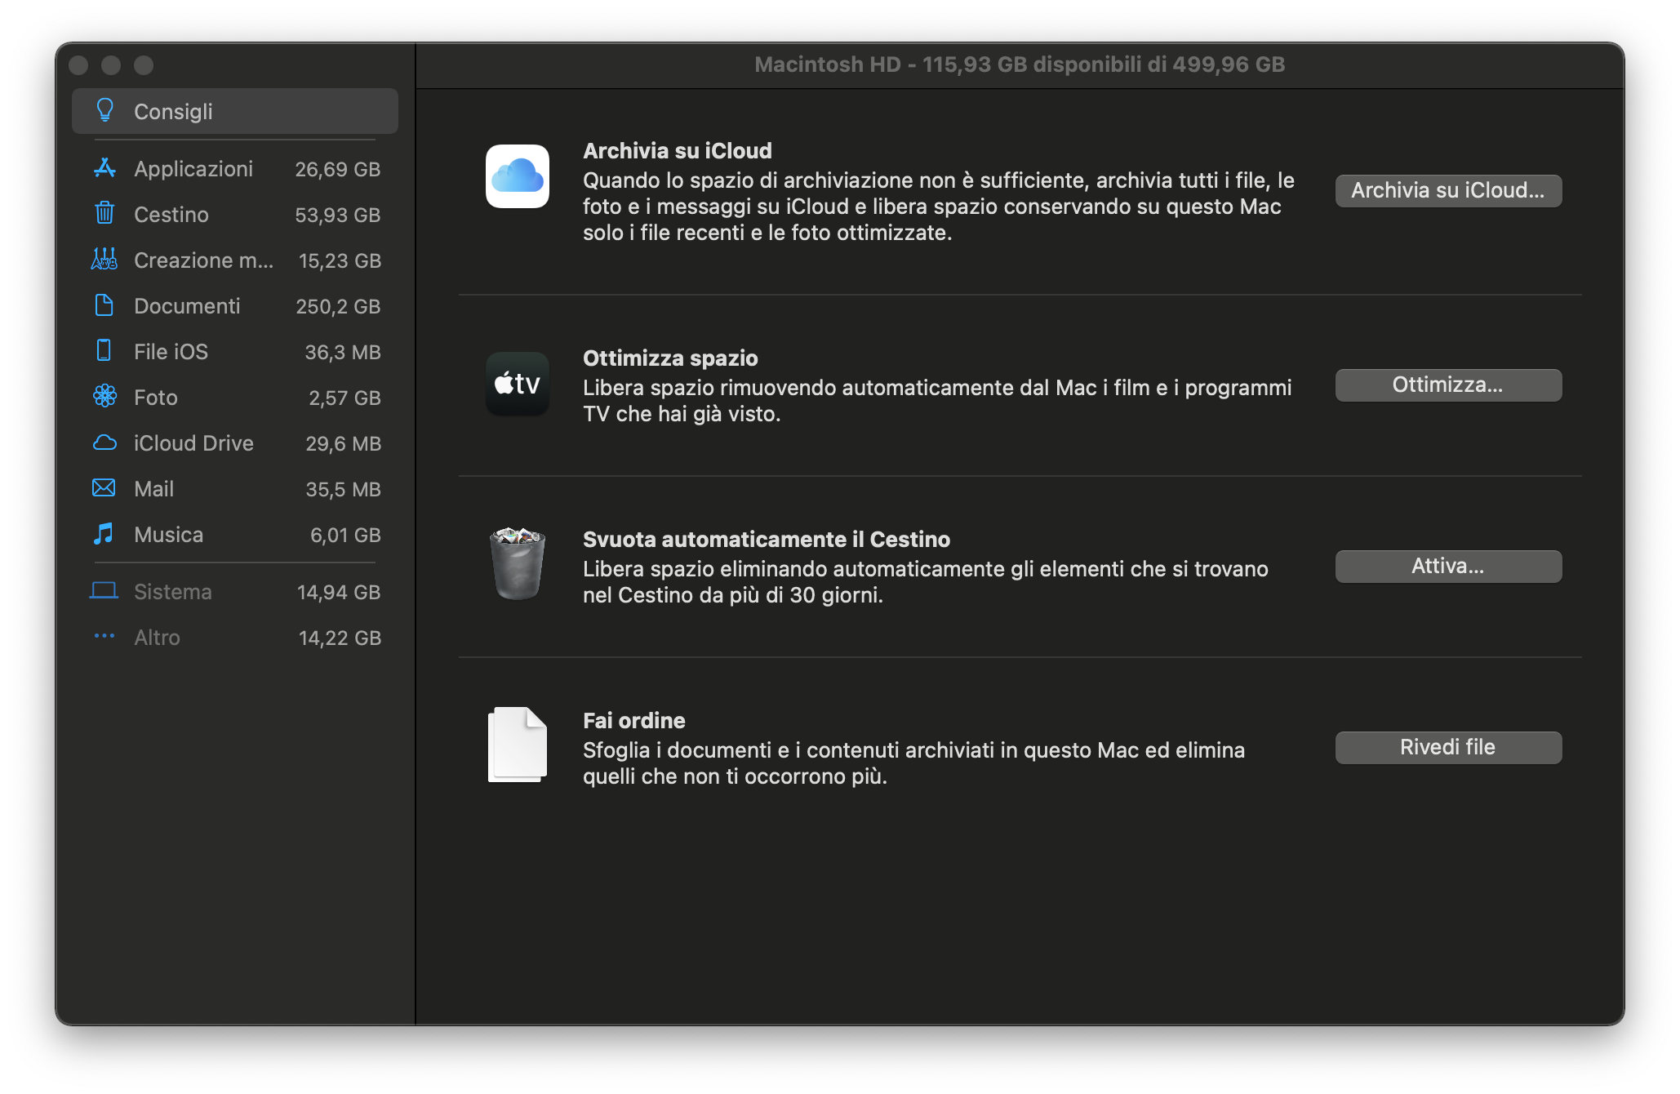Select the Musica category
This screenshot has width=1680, height=1094.
[x=235, y=535]
